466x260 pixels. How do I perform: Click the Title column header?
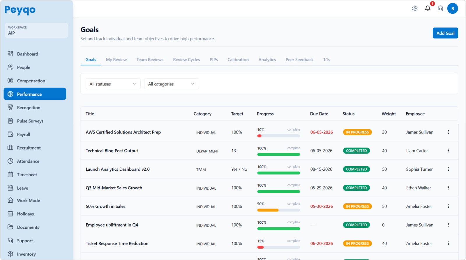(x=90, y=114)
